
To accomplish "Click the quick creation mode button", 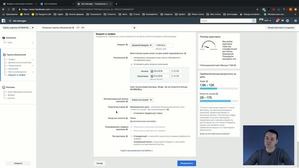I will tap(281, 28).
